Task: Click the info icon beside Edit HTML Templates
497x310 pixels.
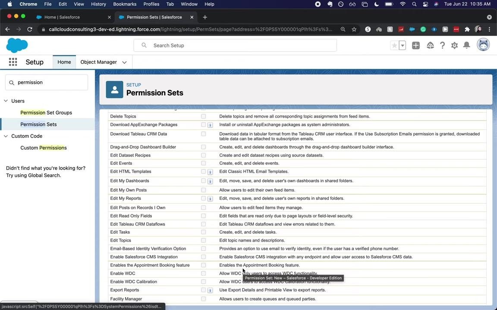Action: tap(210, 172)
